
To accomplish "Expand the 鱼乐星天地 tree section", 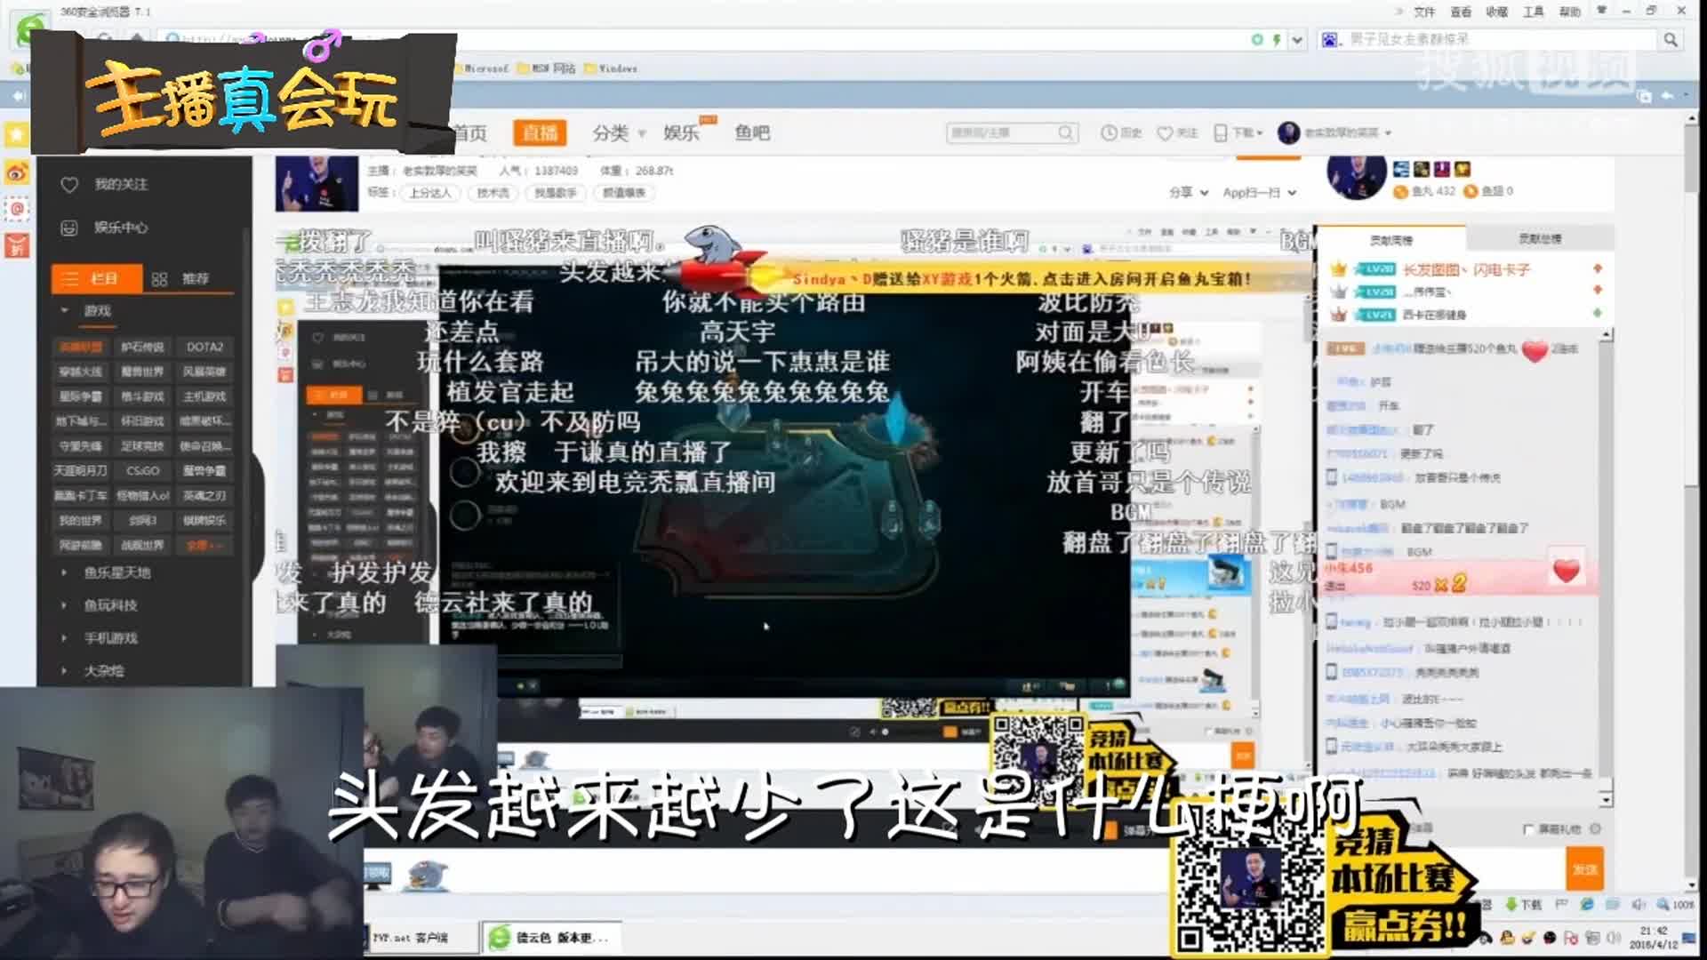I will 64,573.
